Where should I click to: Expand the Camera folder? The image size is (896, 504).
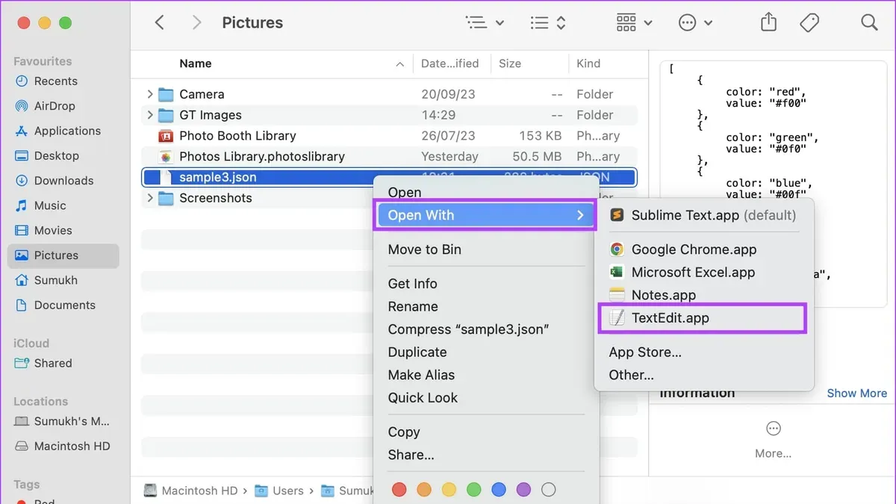150,94
